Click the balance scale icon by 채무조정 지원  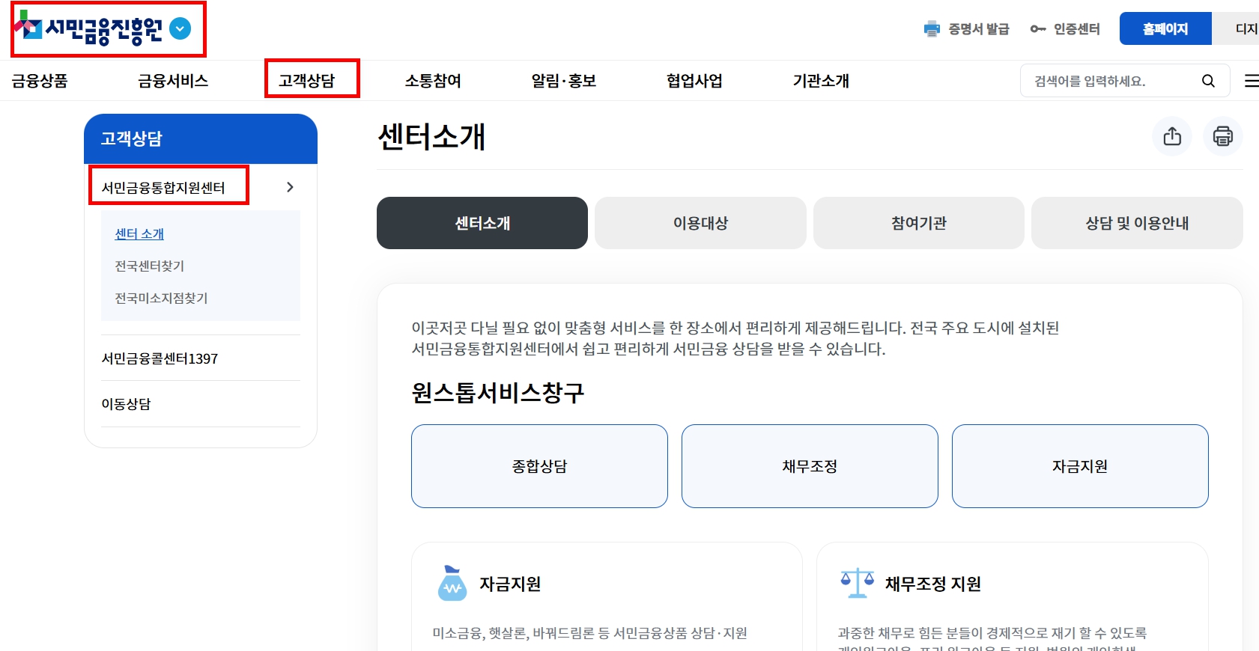click(858, 583)
